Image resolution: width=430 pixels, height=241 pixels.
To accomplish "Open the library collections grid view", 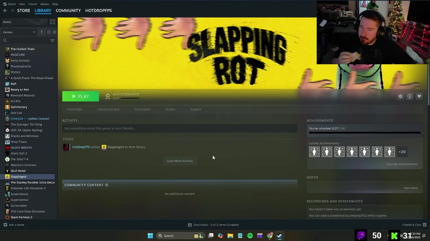I will click(x=52, y=22).
